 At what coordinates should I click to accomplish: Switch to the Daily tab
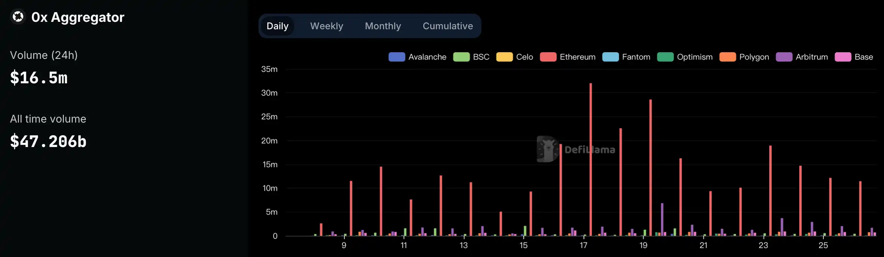pos(277,26)
